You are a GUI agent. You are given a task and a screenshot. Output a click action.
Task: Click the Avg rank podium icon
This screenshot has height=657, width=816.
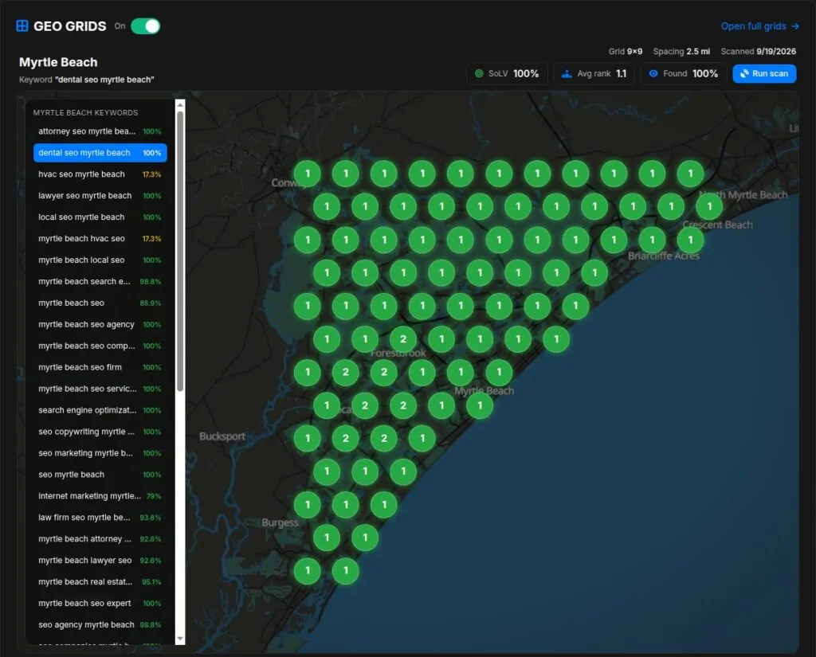567,74
